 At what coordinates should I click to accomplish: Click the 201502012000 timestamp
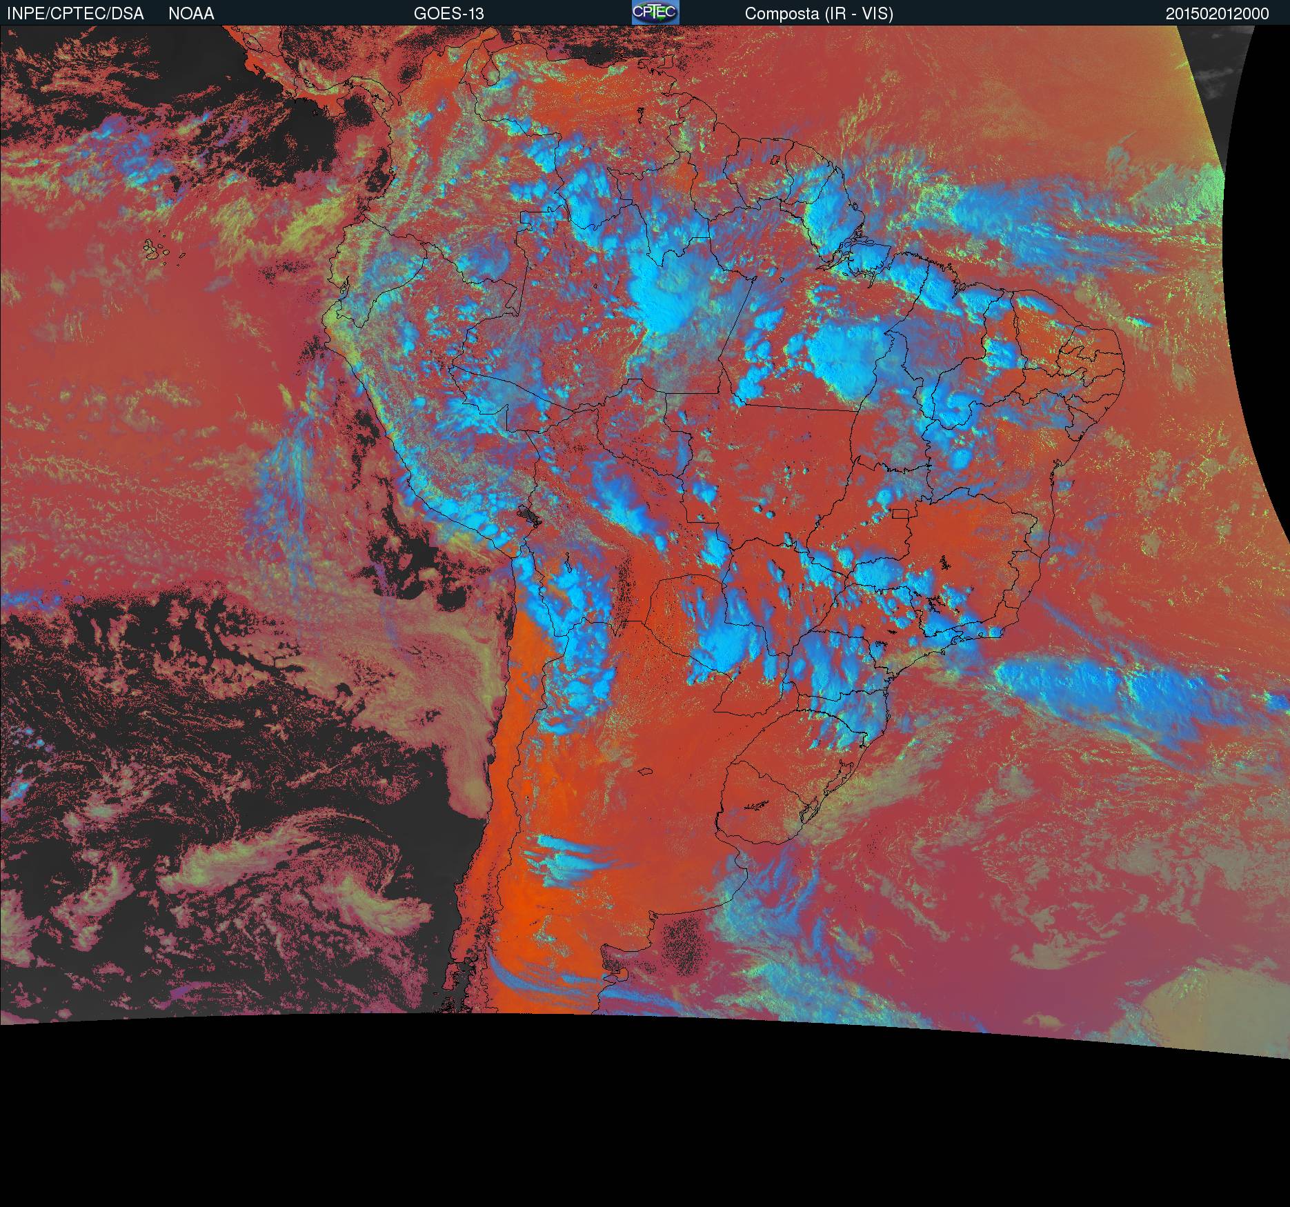(x=1218, y=14)
